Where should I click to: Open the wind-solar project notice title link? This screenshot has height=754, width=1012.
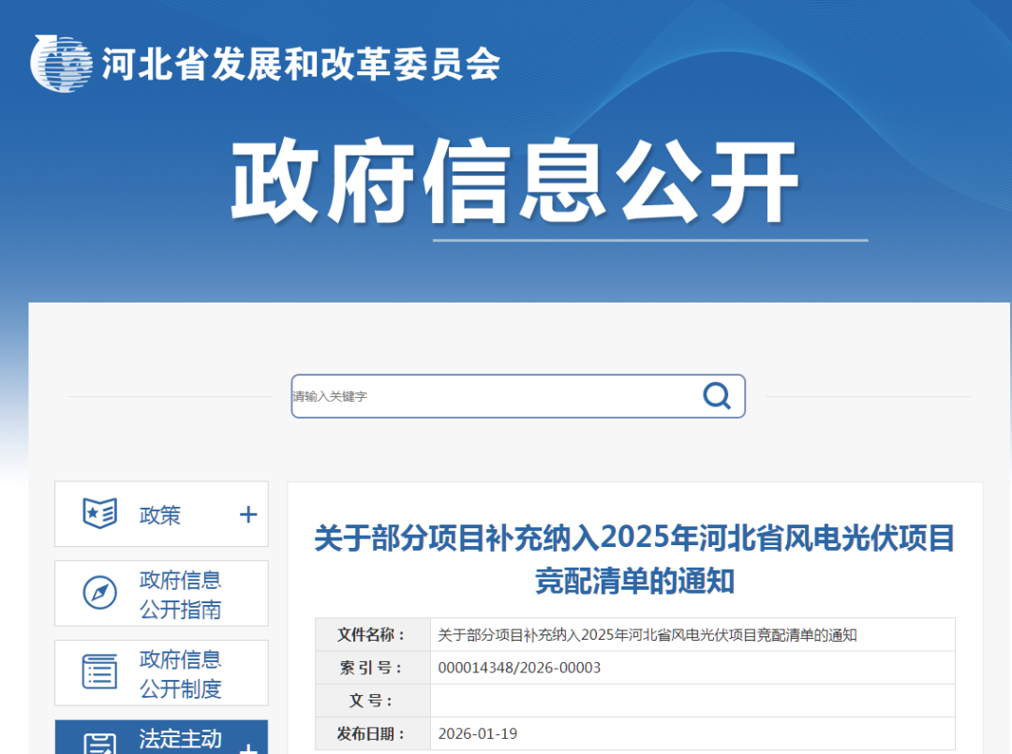(634, 557)
